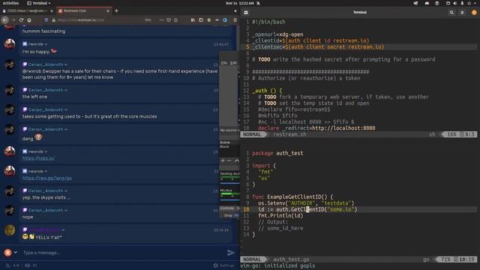Toggle Firefox sidebar view icon
Screen dimensions: 480x270
click(x=201, y=20)
